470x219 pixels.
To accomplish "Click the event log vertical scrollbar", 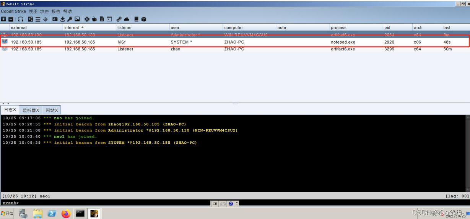I will coord(467,153).
